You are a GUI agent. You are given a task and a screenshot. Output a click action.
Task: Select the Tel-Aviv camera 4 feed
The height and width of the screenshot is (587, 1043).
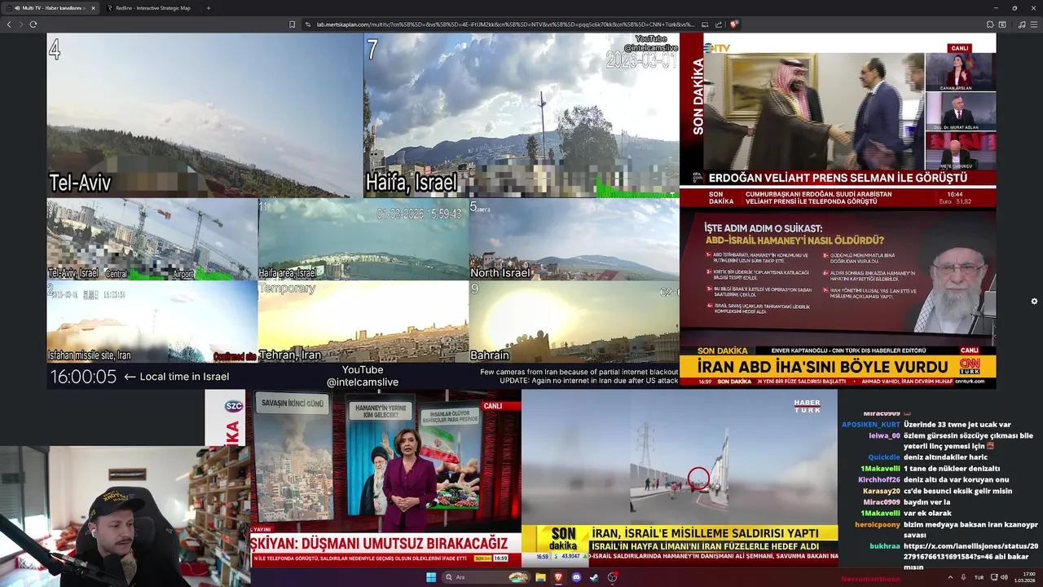coord(205,115)
